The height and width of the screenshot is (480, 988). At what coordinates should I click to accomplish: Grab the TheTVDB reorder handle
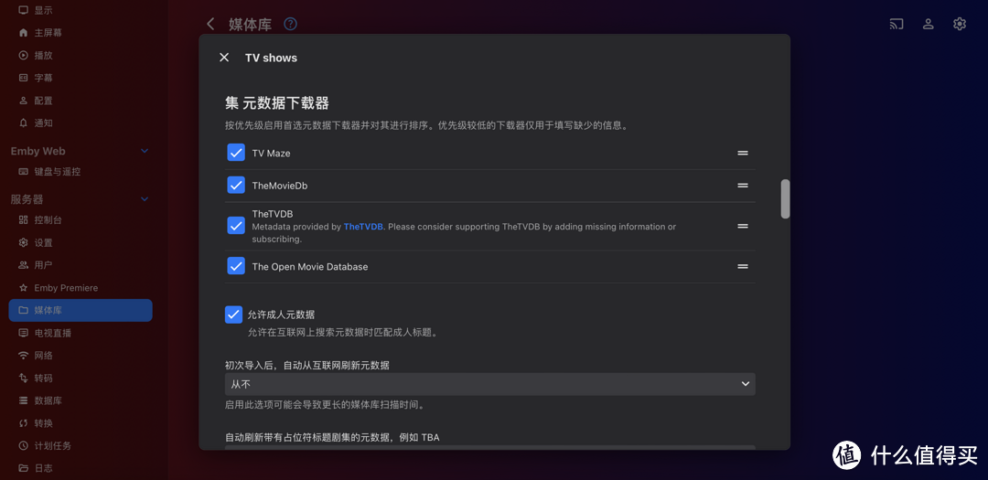click(x=742, y=226)
